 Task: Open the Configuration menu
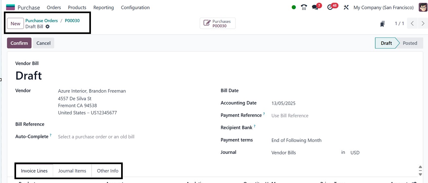tap(135, 7)
